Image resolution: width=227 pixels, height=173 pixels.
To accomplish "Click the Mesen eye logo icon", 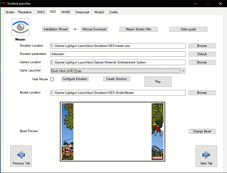I will (x=20, y=27).
